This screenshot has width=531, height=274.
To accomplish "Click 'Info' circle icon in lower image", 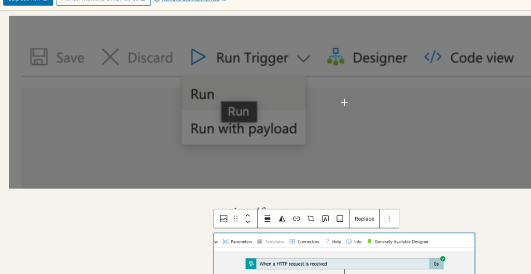I will pyautogui.click(x=349, y=241).
